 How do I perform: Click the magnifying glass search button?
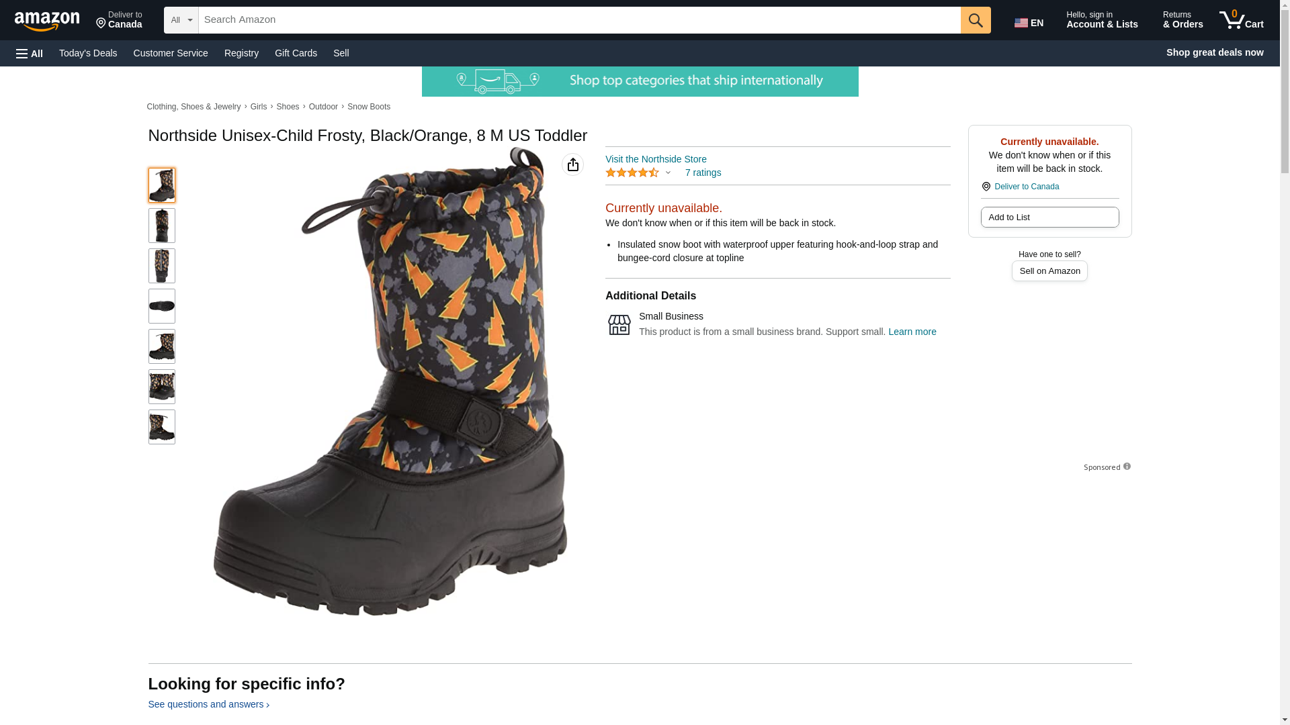(975, 20)
